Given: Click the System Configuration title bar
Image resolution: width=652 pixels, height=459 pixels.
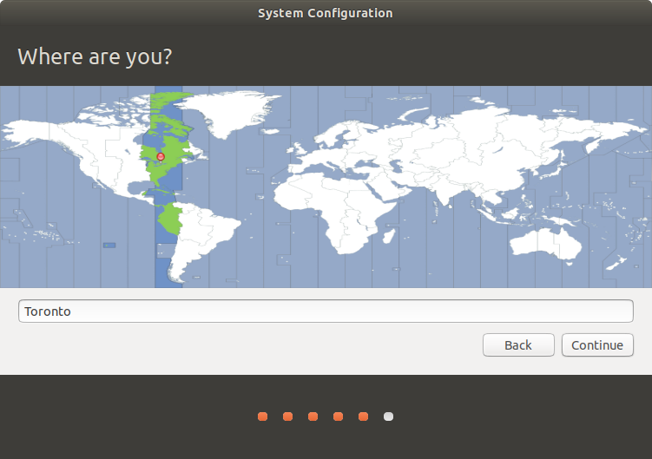Looking at the screenshot, I should pos(326,13).
